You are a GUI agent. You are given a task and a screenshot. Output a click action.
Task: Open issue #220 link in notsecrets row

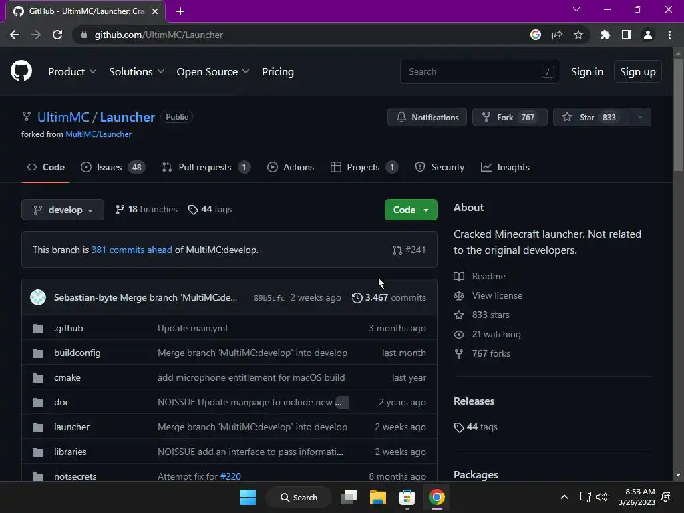point(230,476)
